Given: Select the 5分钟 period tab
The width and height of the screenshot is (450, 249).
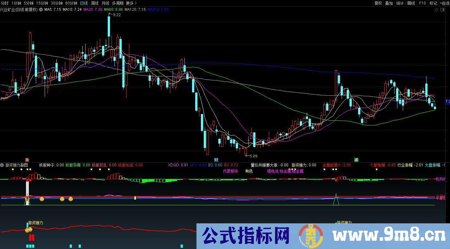Looking at the screenshot, I should [x=29, y=3].
